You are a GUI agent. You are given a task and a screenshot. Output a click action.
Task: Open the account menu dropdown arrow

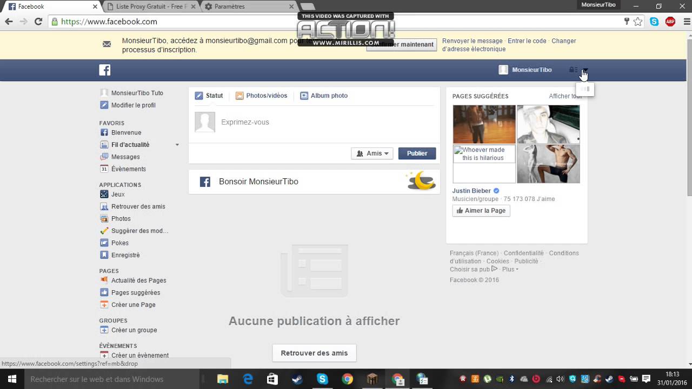585,70
